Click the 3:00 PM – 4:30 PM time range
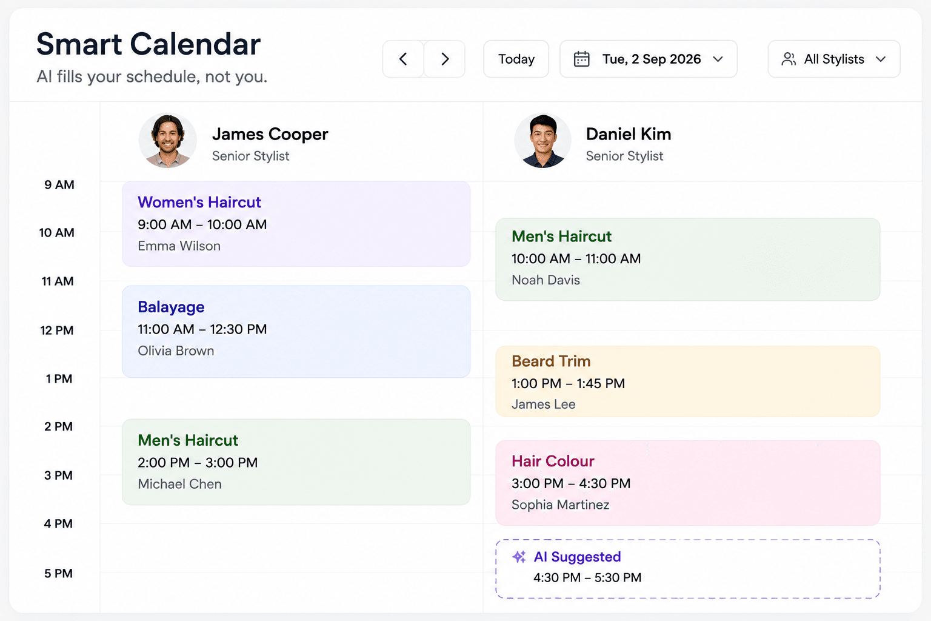Screen dimensions: 931x621 (571, 483)
